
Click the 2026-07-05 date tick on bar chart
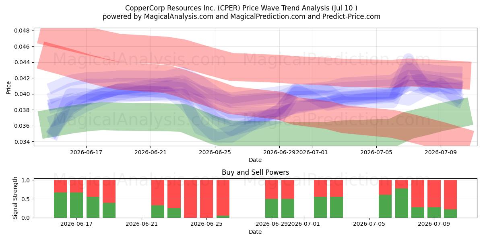pyautogui.click(x=369, y=224)
